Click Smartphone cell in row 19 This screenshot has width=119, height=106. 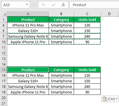(x=61, y=92)
